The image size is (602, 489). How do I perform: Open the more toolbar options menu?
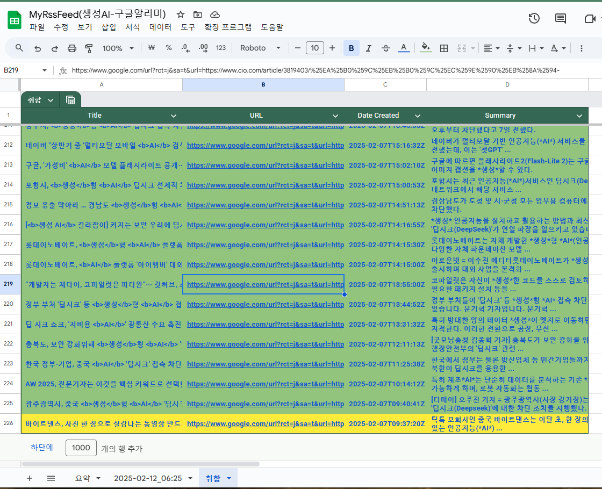point(581,48)
